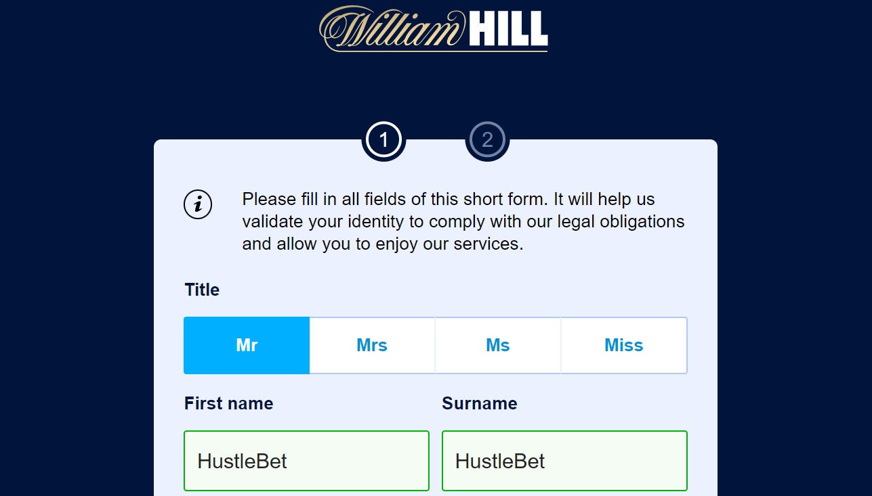Place cursor in the Surname text box
The width and height of the screenshot is (872, 496).
click(x=564, y=461)
